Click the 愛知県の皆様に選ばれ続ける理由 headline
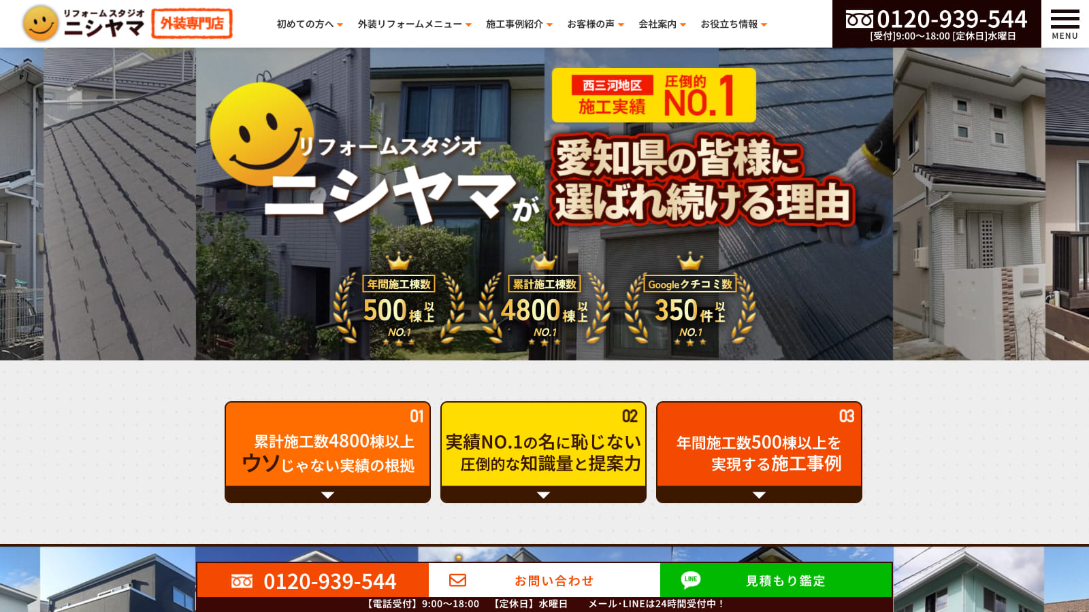 coord(702,180)
